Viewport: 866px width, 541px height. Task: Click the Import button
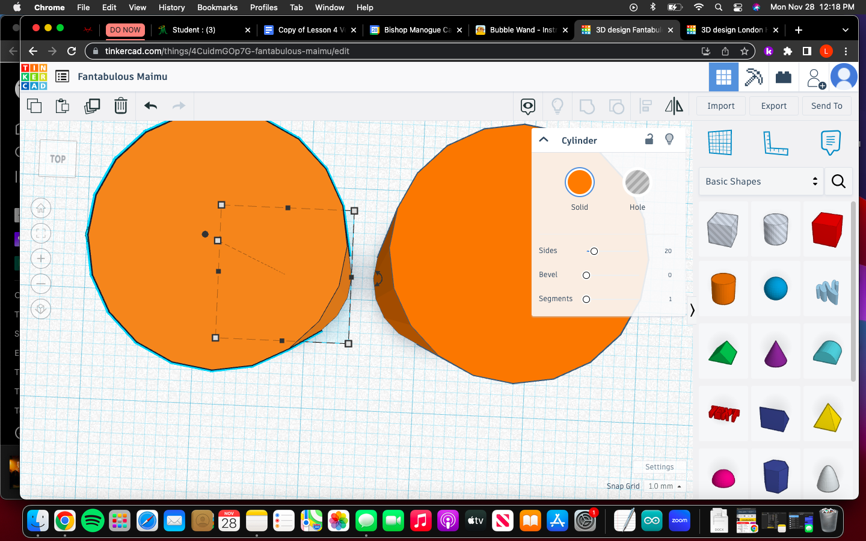[x=721, y=106]
